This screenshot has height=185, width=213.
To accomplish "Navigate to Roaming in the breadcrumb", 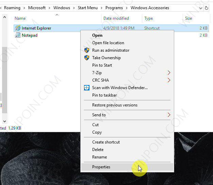I will pos(12,8).
